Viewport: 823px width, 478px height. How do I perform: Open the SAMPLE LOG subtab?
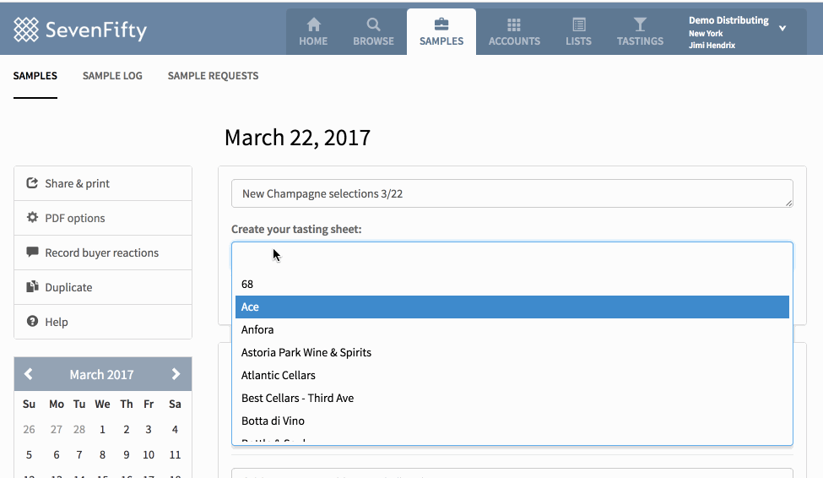(112, 76)
